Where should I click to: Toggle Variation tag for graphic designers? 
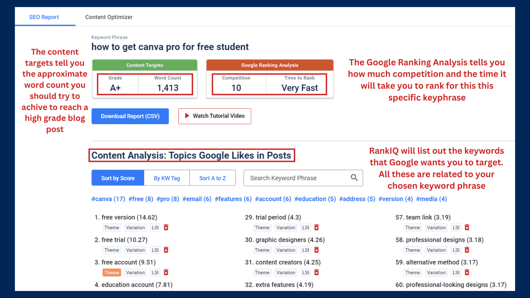tap(286, 250)
